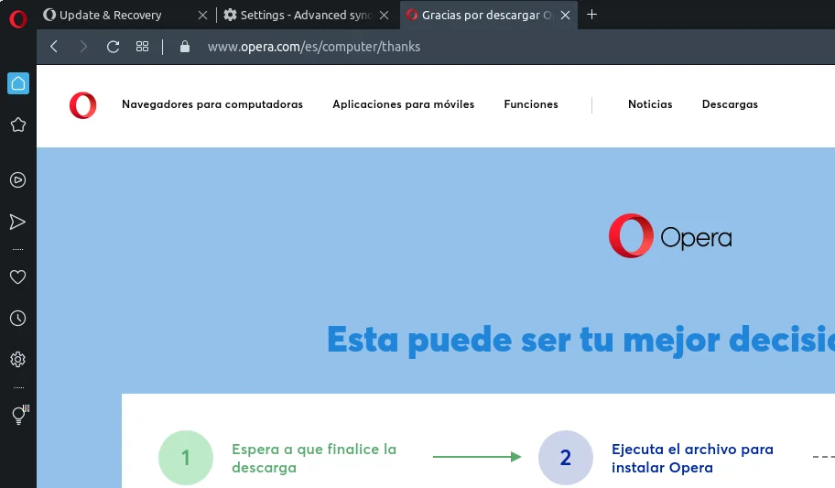
Task: Open the Settings gear in sidebar
Action: coord(18,360)
